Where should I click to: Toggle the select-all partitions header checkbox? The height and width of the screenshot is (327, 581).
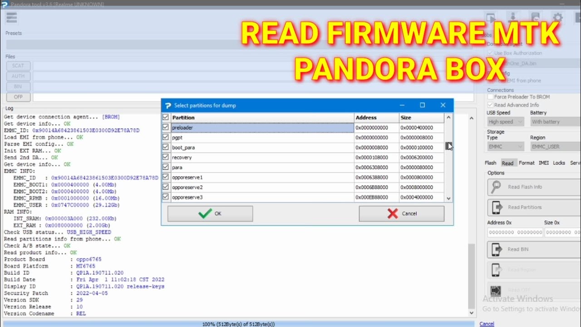tap(166, 118)
